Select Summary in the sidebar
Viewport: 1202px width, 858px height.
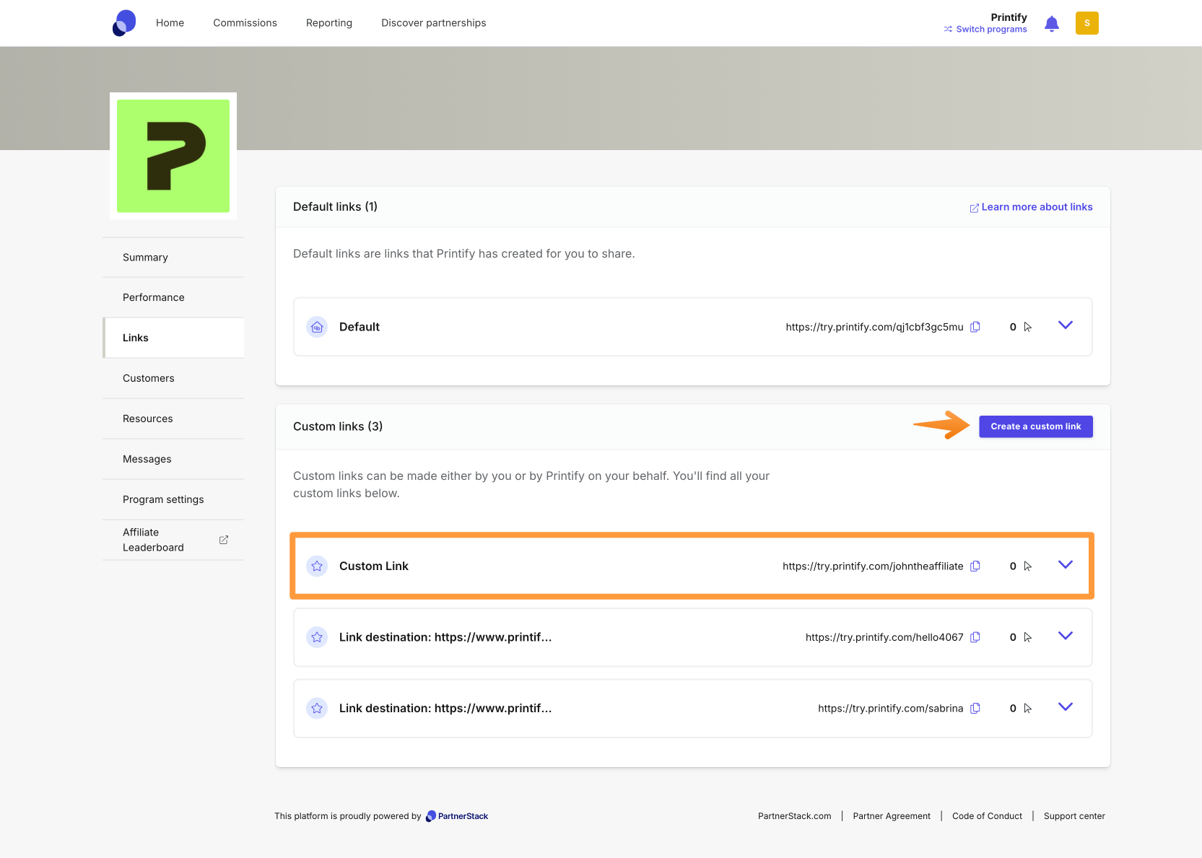pos(173,258)
